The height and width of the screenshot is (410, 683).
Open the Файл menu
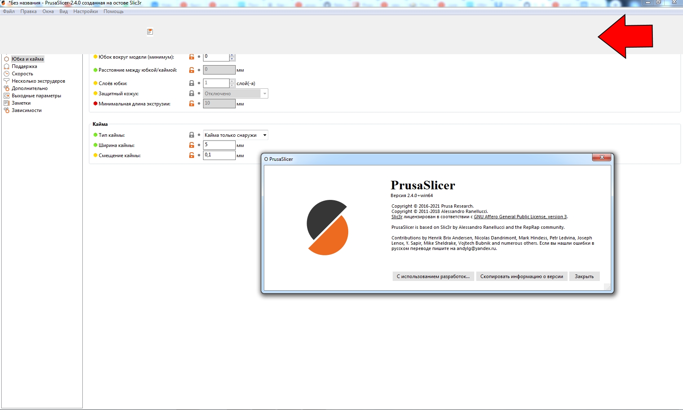9,11
